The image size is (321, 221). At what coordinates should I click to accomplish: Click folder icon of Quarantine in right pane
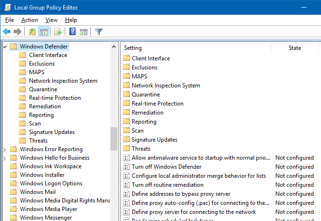point(126,94)
